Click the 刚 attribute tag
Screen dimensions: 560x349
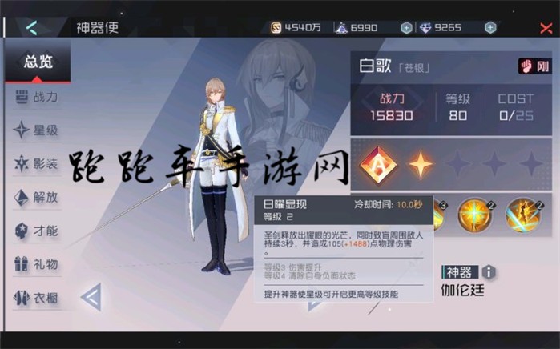coord(534,66)
